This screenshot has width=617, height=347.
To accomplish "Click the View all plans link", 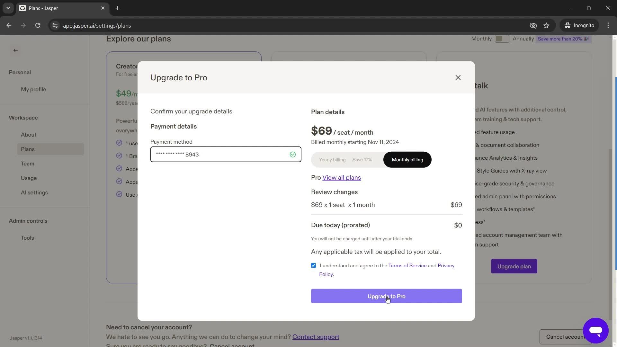I will coord(342,177).
